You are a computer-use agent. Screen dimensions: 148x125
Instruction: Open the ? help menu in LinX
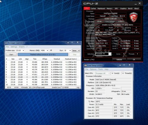(x=27, y=47)
